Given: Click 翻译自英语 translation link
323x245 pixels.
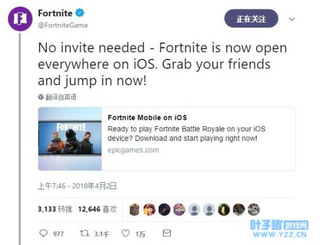Looking at the screenshot, I should [x=61, y=97].
